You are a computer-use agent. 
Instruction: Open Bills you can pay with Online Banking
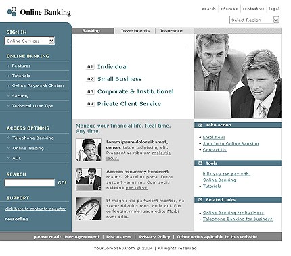click(x=227, y=177)
